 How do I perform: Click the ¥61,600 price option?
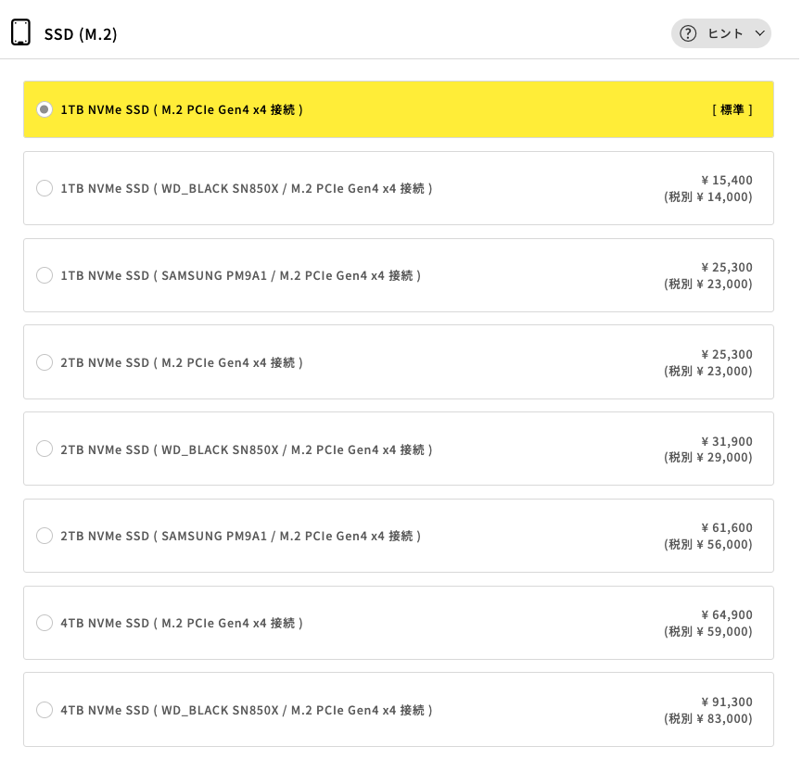pos(726,527)
